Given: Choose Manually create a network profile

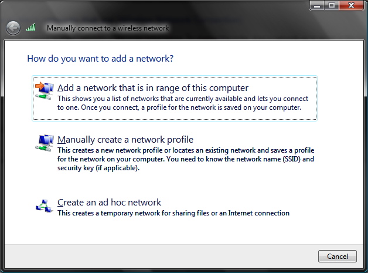Looking at the screenshot, I should pyautogui.click(x=125, y=140).
